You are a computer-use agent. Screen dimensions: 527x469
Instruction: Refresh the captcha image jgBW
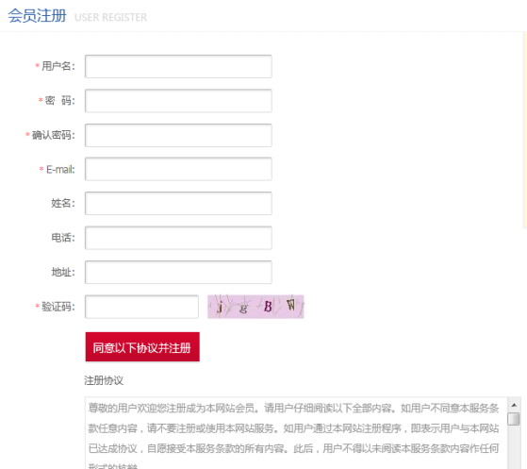point(255,307)
